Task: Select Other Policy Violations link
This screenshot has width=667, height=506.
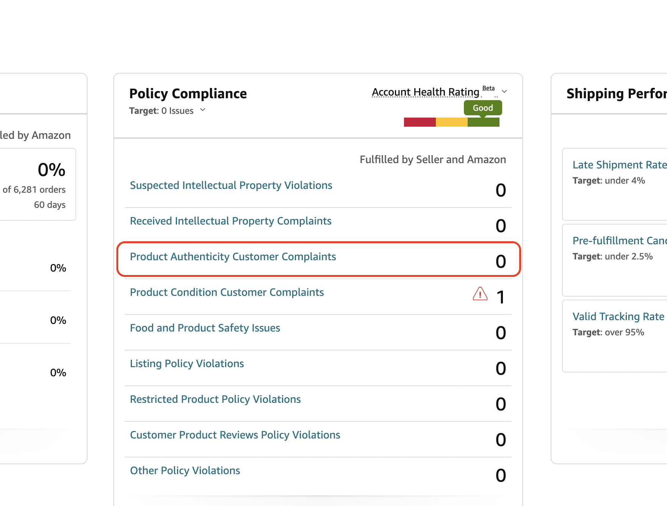Action: (185, 471)
